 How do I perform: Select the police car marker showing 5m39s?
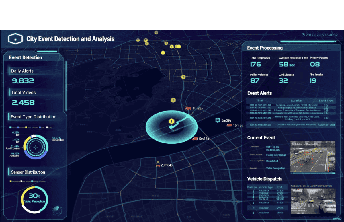pos(218,120)
